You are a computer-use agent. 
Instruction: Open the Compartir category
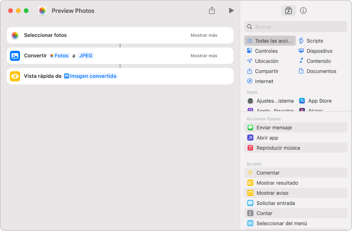pos(262,71)
